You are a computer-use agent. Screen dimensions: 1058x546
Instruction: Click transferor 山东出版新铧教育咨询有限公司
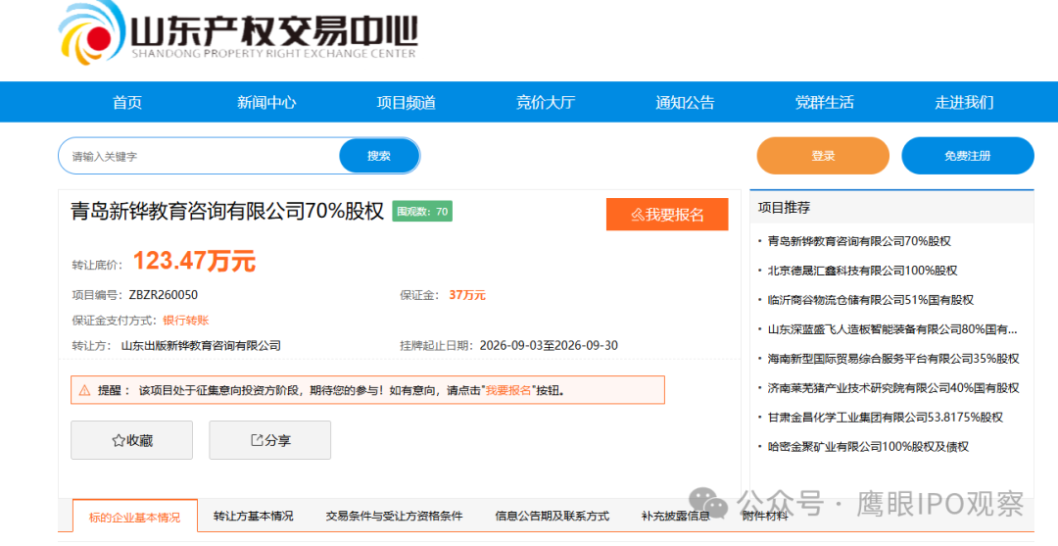pos(201,346)
